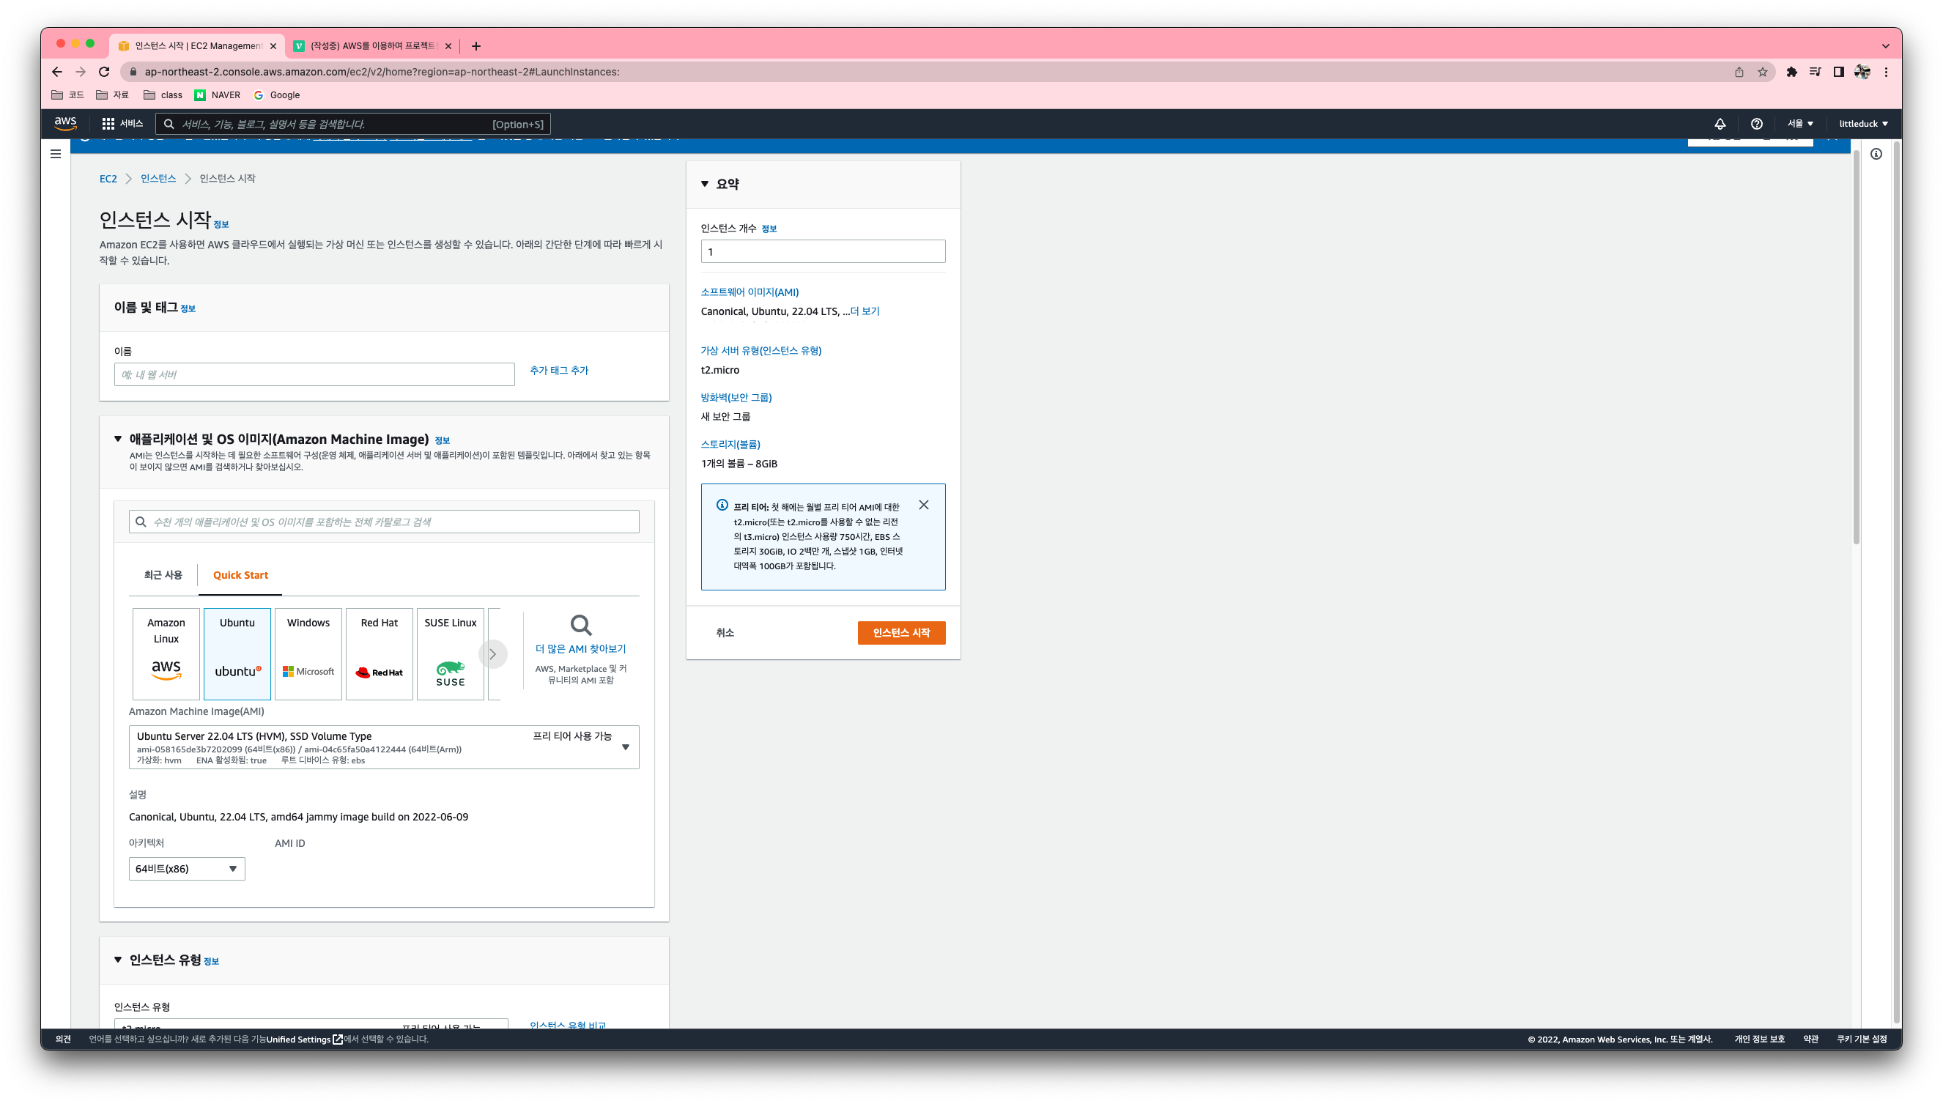Show the next AMI tiles with the arrow

pos(493,653)
